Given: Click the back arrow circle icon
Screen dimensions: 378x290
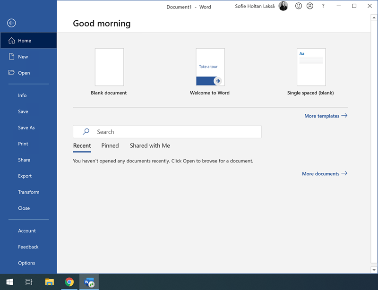Looking at the screenshot, I should [11, 23].
